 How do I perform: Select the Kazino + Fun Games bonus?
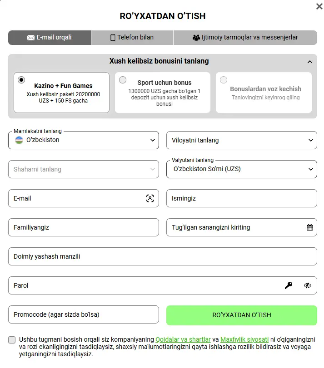pos(21,79)
